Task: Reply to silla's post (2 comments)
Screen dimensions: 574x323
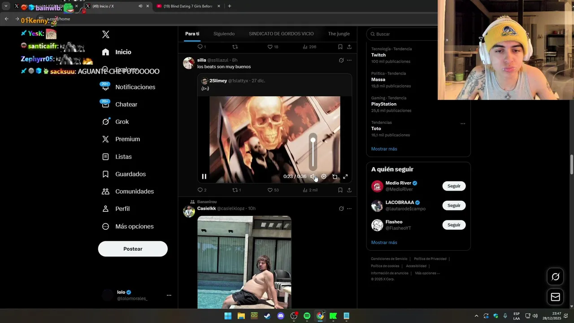Action: 202,190
